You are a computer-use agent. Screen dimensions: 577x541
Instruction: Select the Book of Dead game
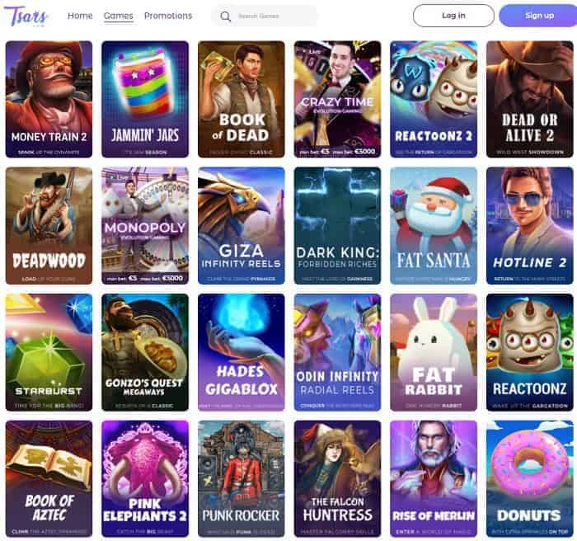[x=242, y=99]
